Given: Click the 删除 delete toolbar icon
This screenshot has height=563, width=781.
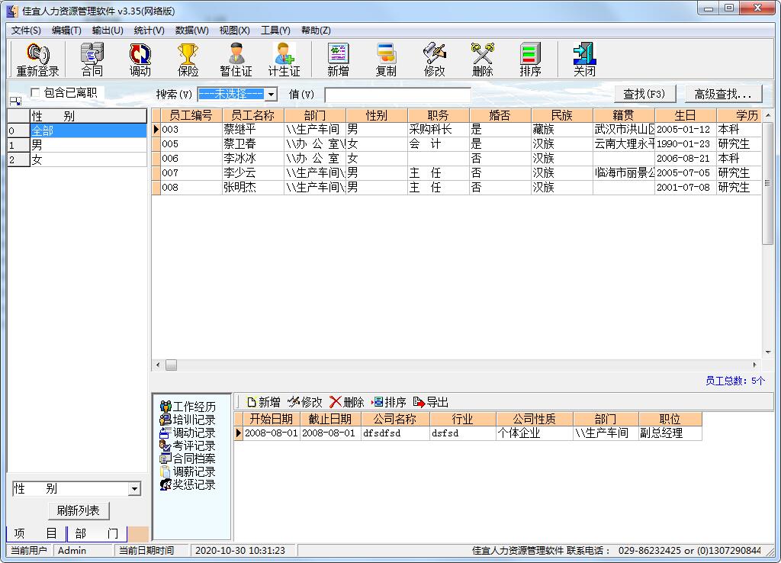Looking at the screenshot, I should click(482, 60).
